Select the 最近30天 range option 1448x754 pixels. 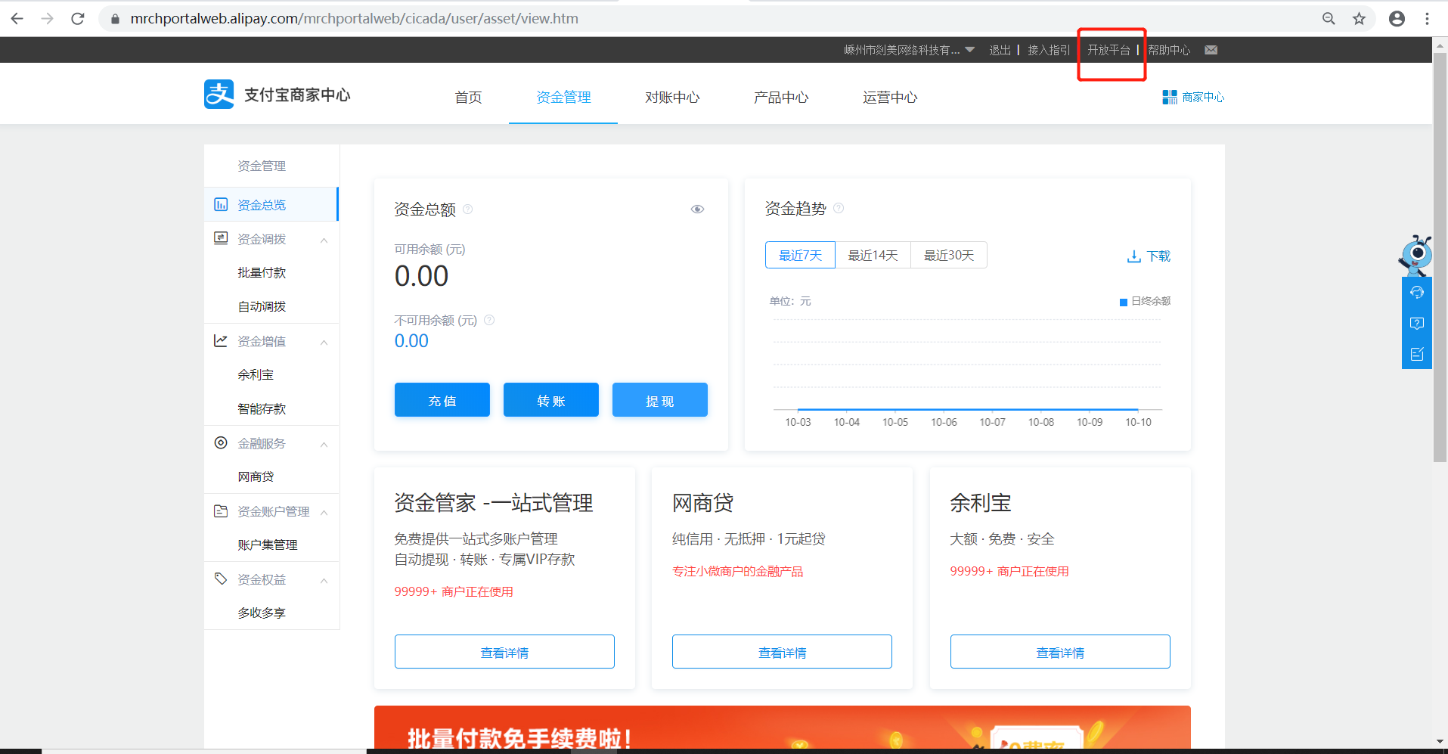[x=948, y=256]
